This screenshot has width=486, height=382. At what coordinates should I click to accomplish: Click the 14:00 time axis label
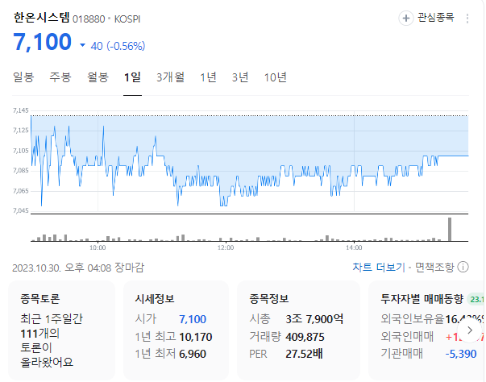click(354, 247)
